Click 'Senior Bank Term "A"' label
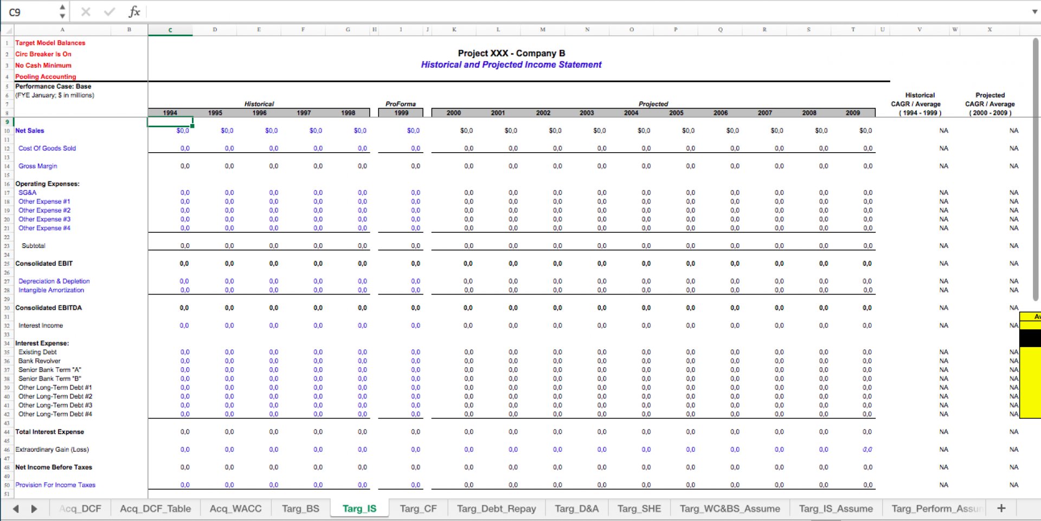 click(x=50, y=370)
